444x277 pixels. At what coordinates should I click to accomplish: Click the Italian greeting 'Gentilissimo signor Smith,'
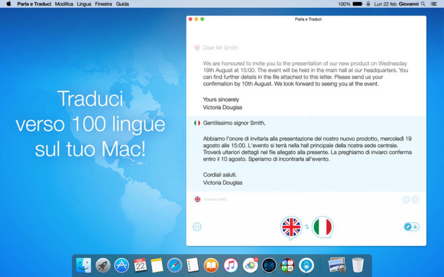click(234, 123)
